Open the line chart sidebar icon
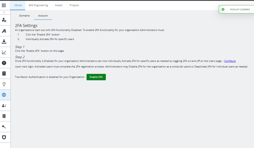The width and height of the screenshot is (254, 148). 4,52
